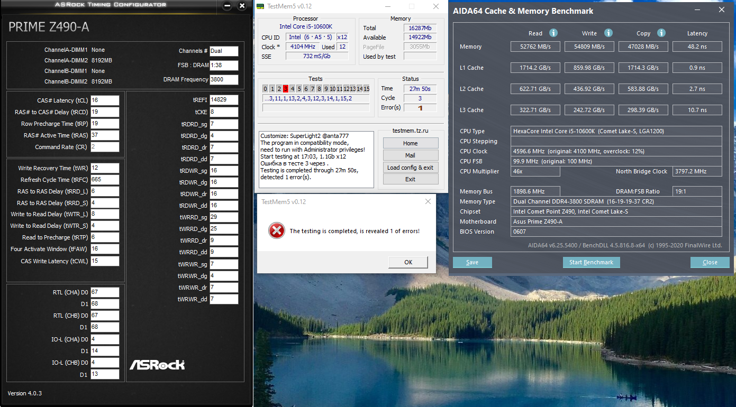Click the info icon next to Copy
The height and width of the screenshot is (407, 736).
662,33
